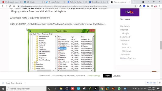Screen dimensions: 162x91
Task: Open WhatsApp from the taskbar
Action: click(119, 89)
